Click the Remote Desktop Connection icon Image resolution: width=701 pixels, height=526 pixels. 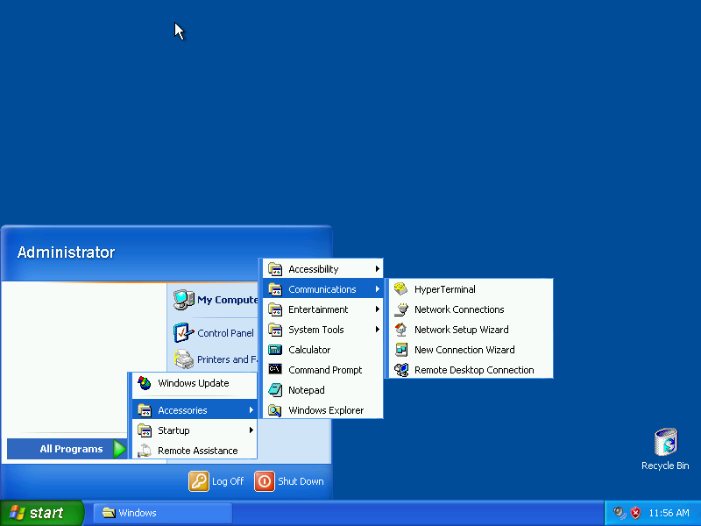[401, 370]
